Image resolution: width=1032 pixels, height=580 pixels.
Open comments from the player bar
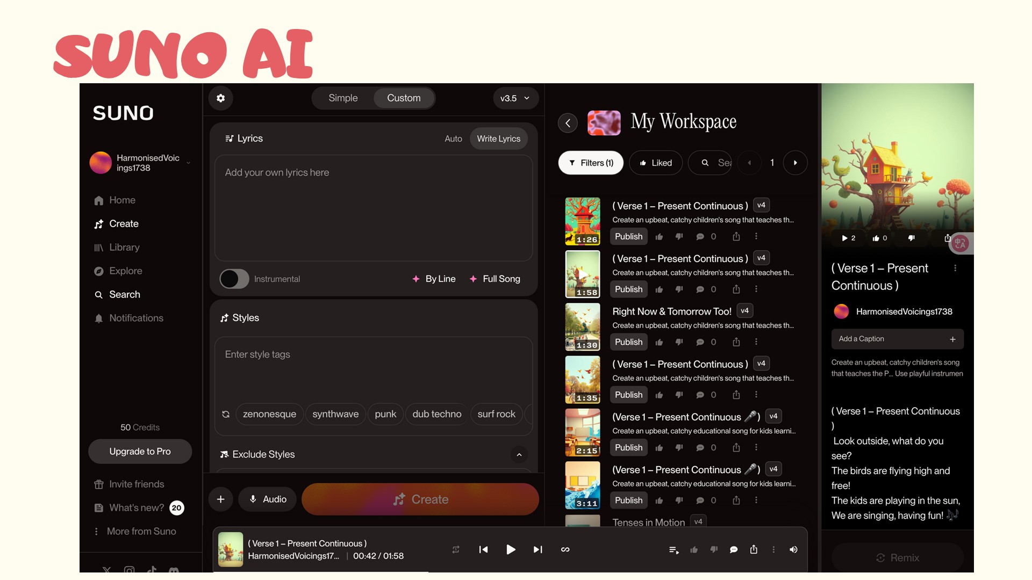point(734,549)
